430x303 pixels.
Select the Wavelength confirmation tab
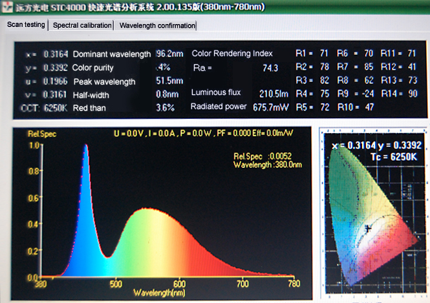(x=157, y=26)
